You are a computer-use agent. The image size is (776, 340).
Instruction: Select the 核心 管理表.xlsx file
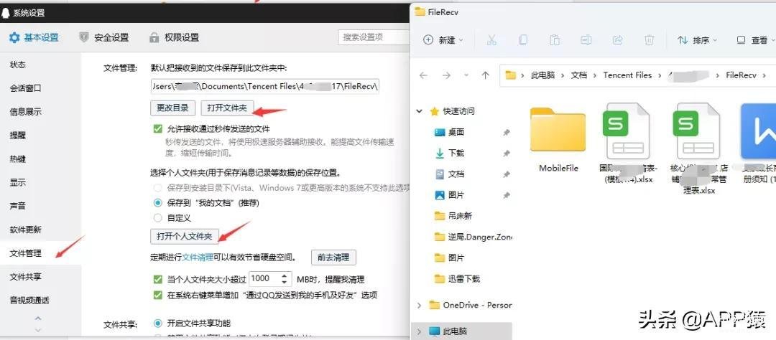[699, 148]
